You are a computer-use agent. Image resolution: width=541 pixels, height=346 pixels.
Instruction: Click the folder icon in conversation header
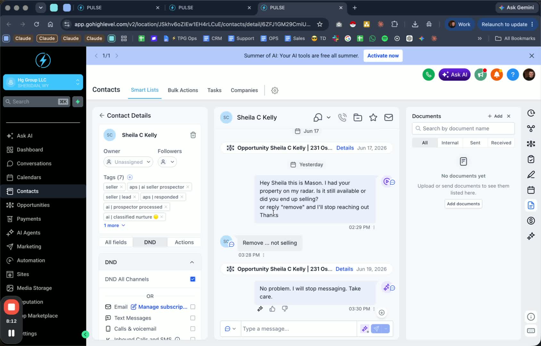358,118
